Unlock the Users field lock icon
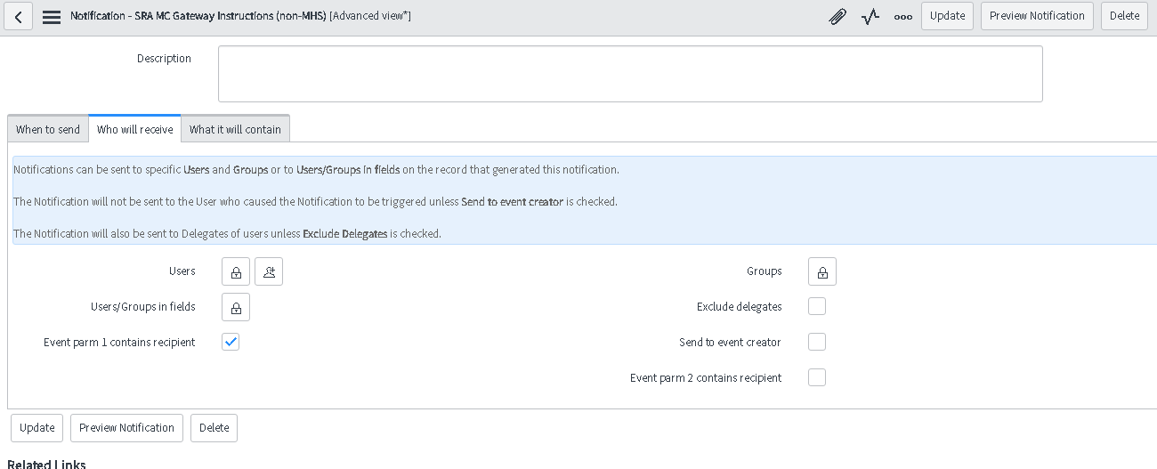The height and width of the screenshot is (469, 1157). pos(236,271)
